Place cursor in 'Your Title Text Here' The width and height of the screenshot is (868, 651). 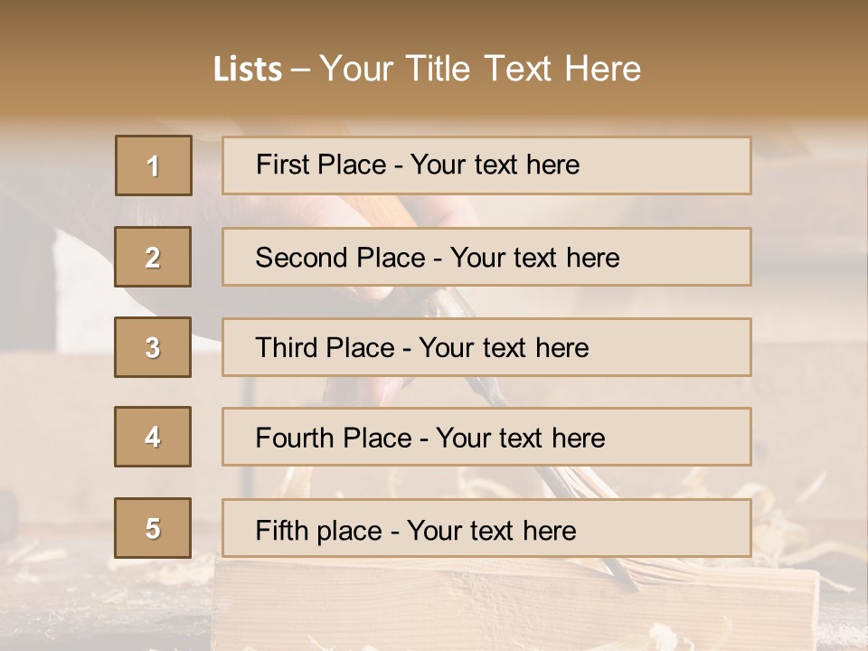tap(480, 69)
